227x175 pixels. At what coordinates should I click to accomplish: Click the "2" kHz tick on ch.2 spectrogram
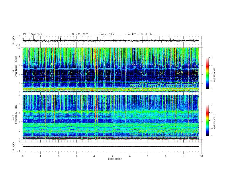[20, 131]
